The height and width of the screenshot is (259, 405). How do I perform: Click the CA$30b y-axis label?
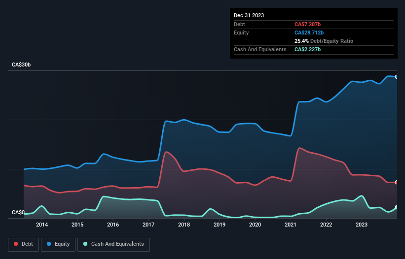[x=21, y=65]
